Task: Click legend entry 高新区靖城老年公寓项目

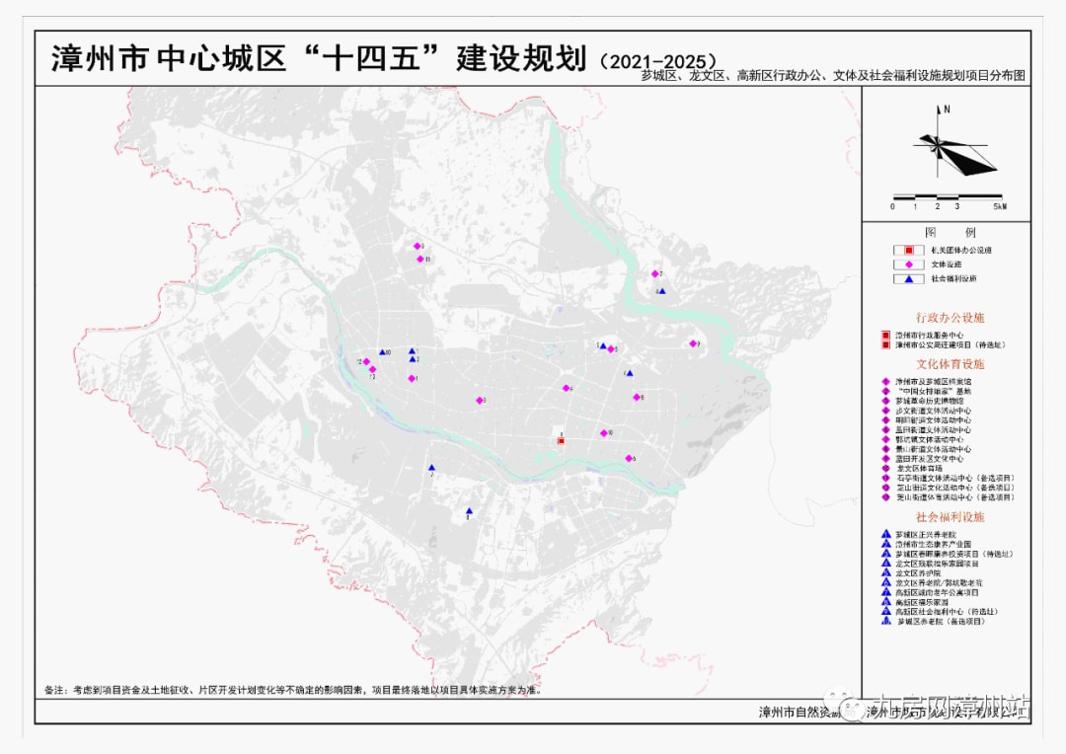Action: click(x=937, y=592)
